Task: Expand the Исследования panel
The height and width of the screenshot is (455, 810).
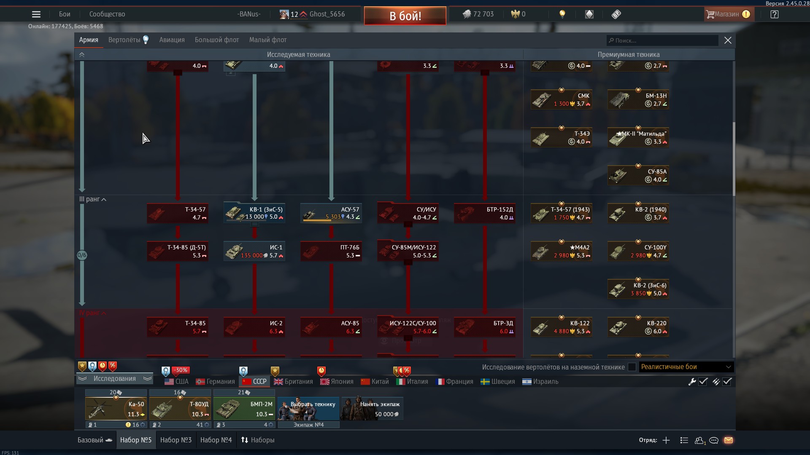Action: [x=114, y=379]
